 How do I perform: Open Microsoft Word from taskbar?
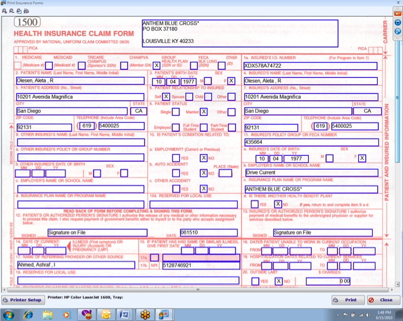pos(125,315)
